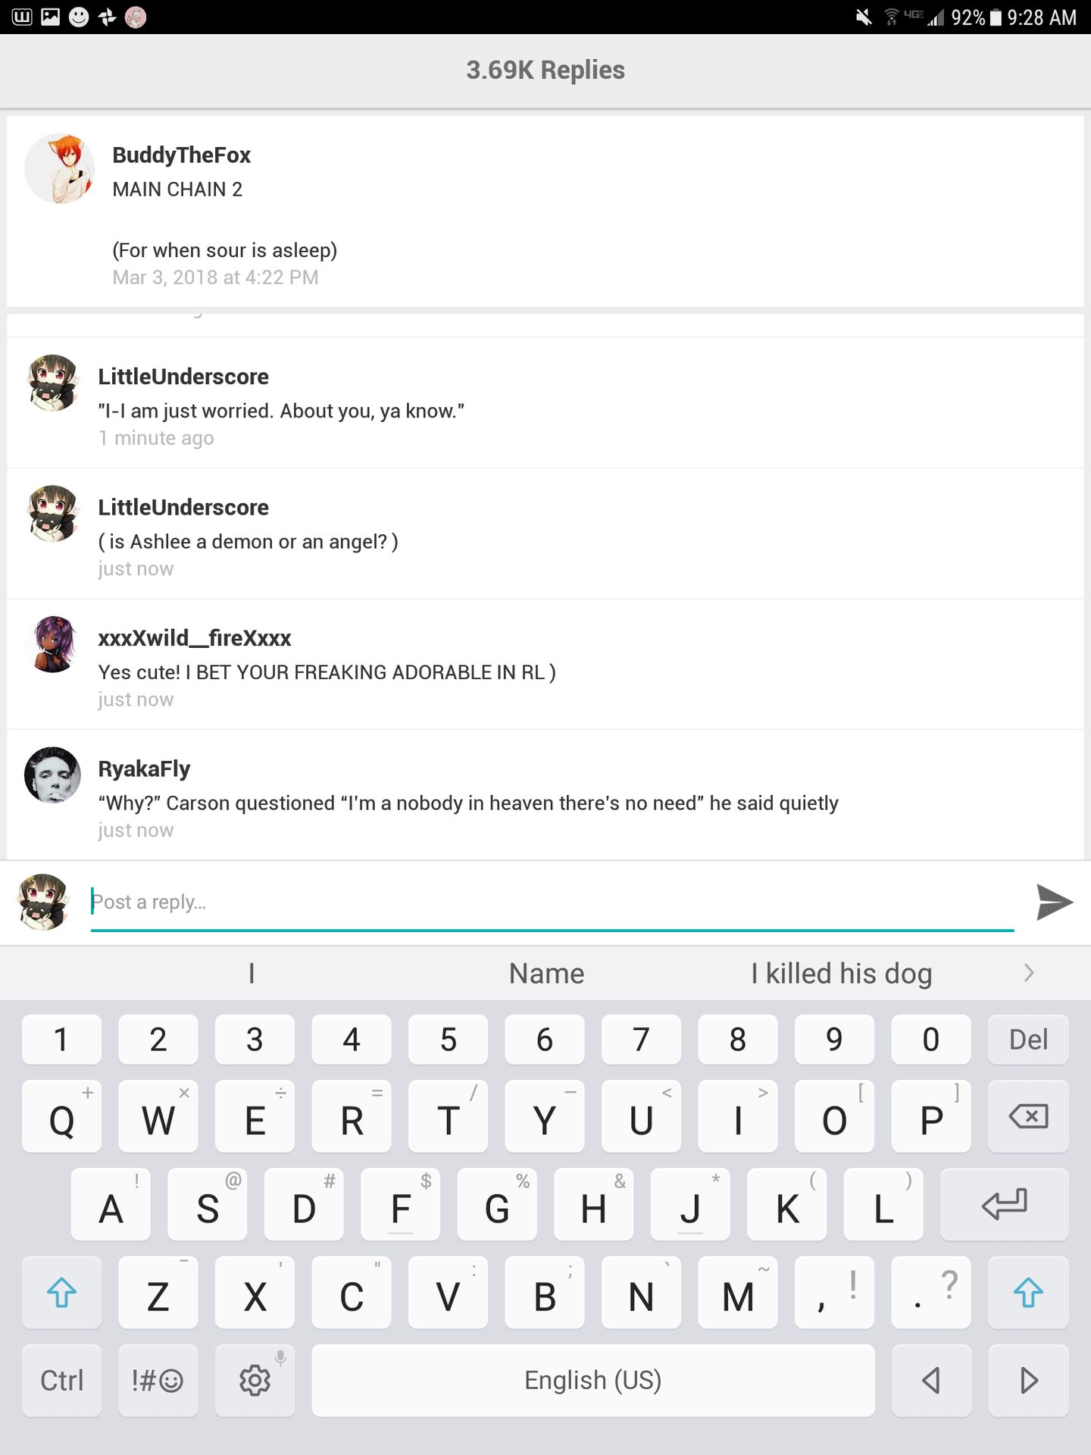Tap the Del key
1091x1455 pixels.
point(1028,1039)
